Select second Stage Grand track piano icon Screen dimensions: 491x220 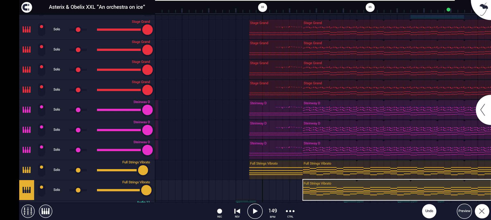pyautogui.click(x=26, y=49)
